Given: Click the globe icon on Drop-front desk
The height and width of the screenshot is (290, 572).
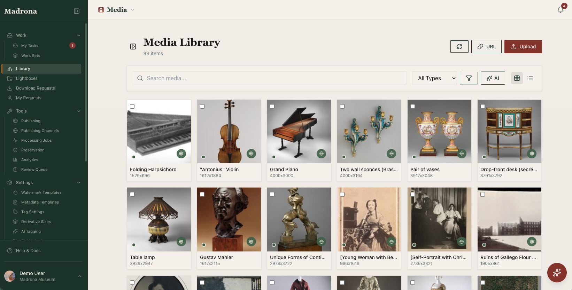Looking at the screenshot, I should pyautogui.click(x=532, y=154).
